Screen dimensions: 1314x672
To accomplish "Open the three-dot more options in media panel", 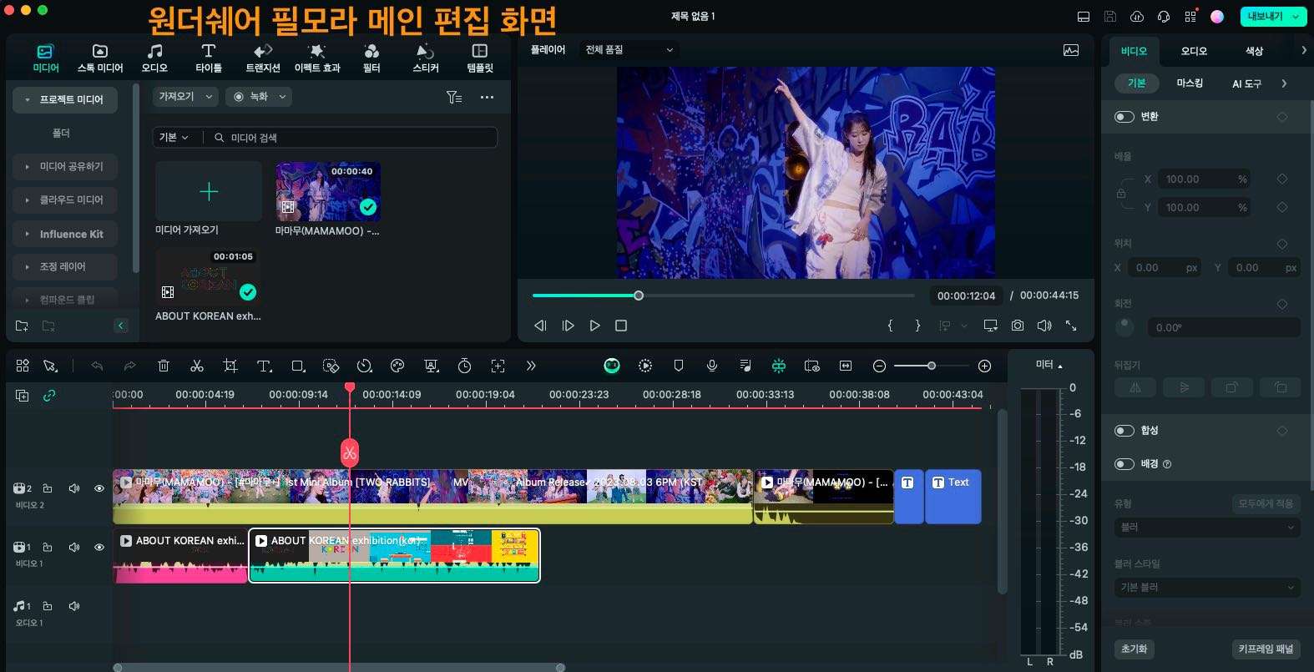I will pos(487,97).
